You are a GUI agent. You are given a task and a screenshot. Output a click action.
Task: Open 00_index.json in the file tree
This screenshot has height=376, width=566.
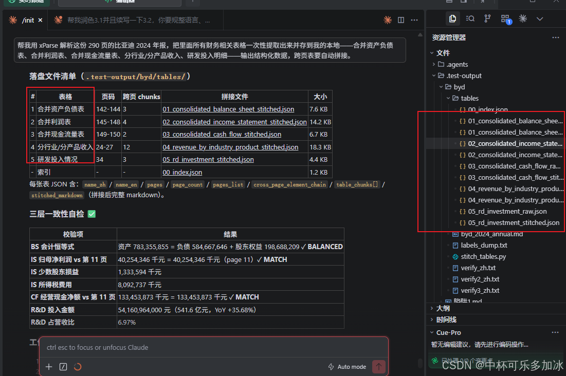(x=488, y=109)
